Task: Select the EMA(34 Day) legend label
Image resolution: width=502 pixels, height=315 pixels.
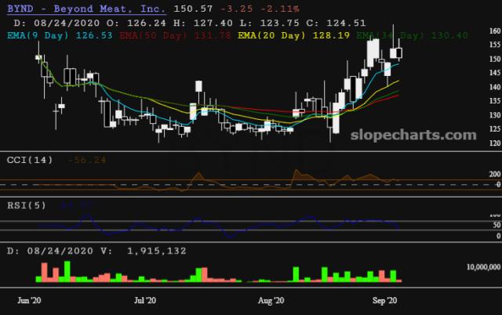Action: pyautogui.click(x=388, y=35)
